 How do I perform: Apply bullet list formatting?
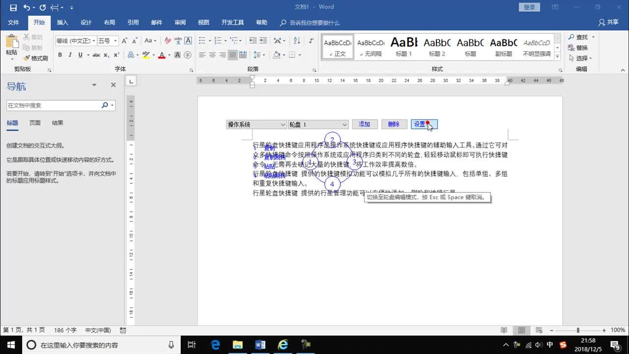202,41
